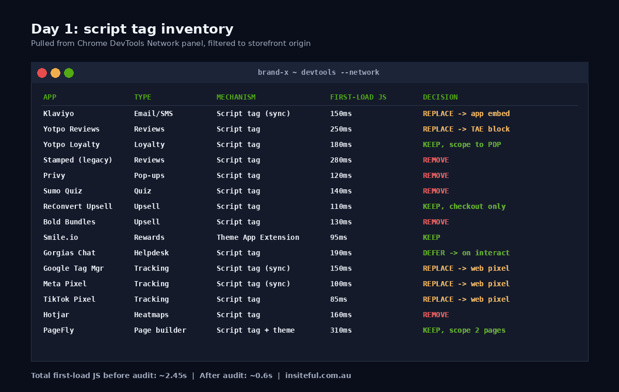
Task: Click the terminal title brand-x ~ devtools --network
Action: point(319,72)
